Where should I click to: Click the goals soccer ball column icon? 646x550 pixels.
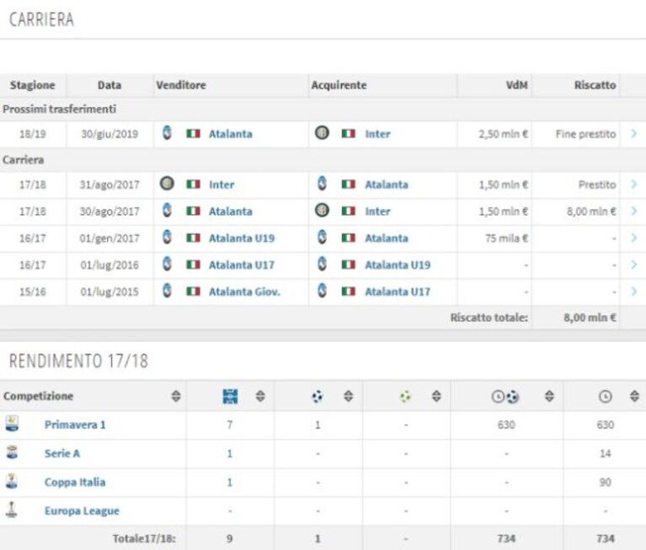point(318,397)
